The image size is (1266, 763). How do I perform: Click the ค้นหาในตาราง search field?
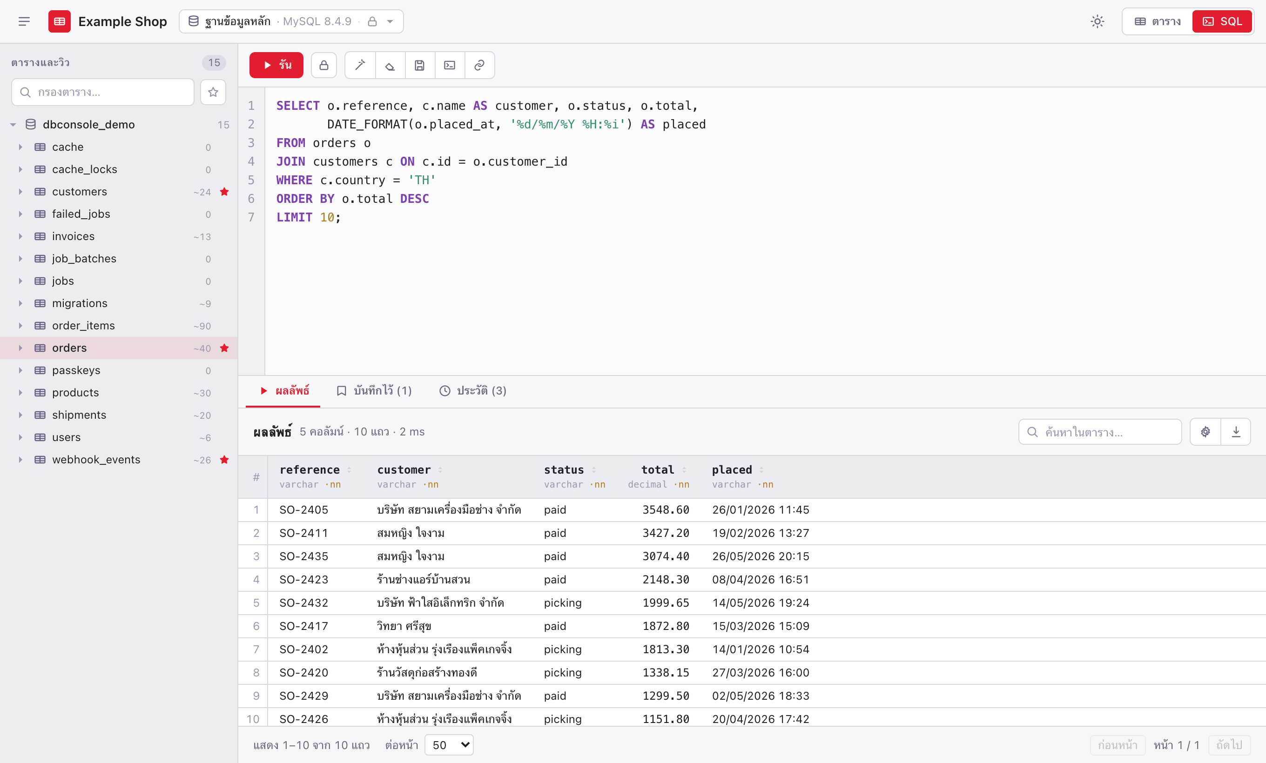1100,432
